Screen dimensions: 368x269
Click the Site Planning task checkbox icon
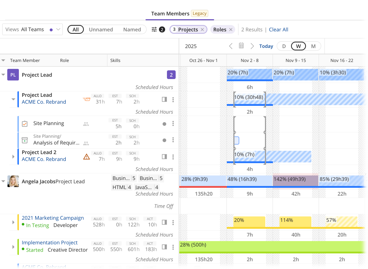[x=25, y=124]
